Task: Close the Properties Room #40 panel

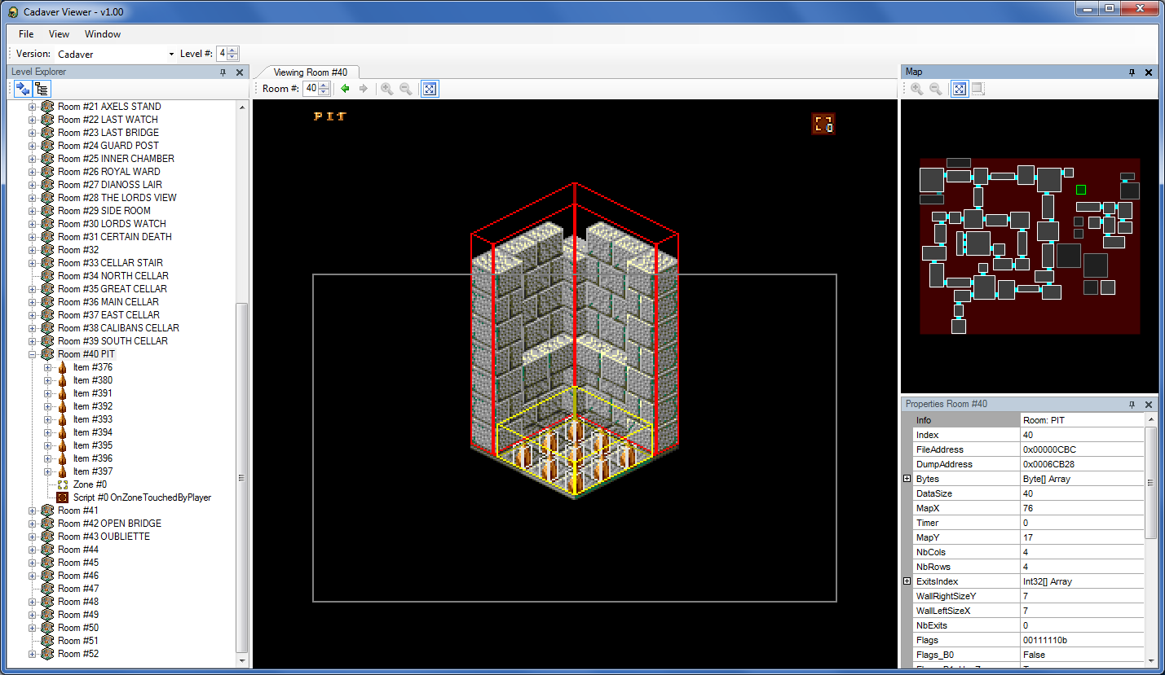Action: coord(1149,405)
